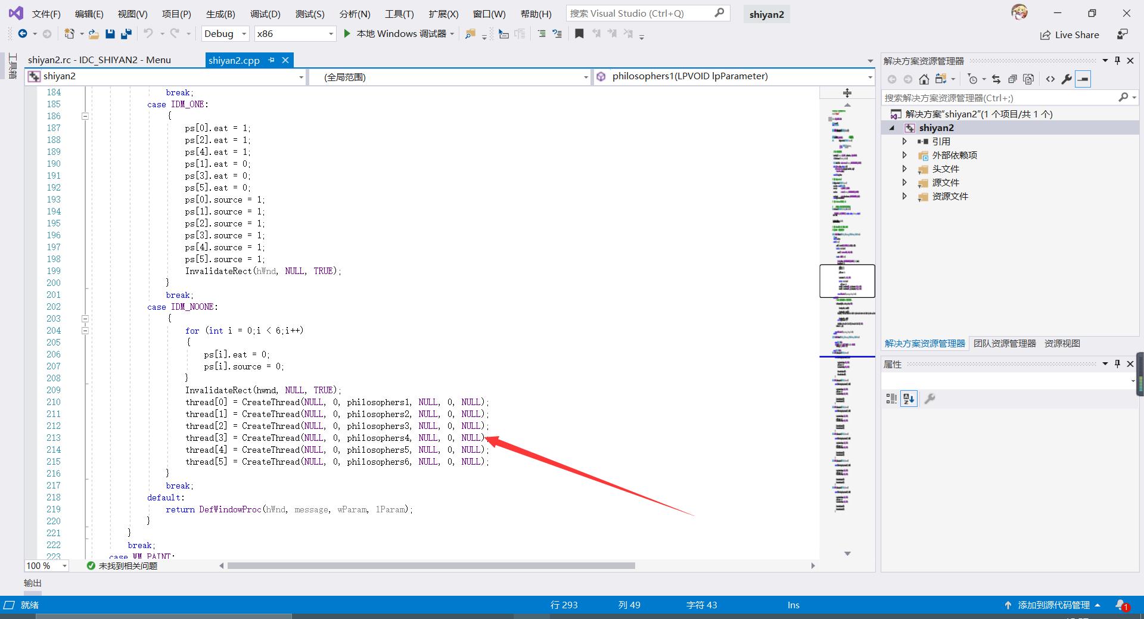Image resolution: width=1144 pixels, height=619 pixels.
Task: Open the 生成(B) menu
Action: [x=220, y=14]
